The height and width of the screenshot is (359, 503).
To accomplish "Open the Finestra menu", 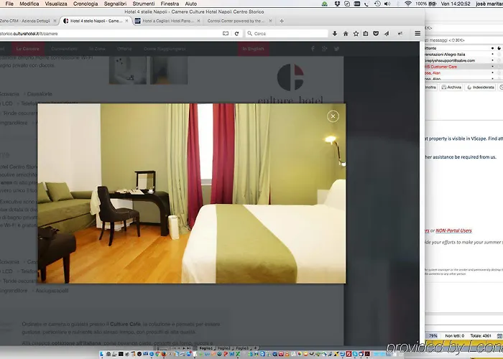I will [170, 4].
